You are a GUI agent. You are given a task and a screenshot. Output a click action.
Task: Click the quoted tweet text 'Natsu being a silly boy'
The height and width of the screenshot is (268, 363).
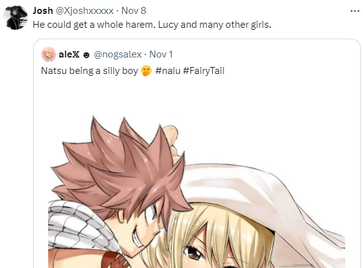coord(89,71)
